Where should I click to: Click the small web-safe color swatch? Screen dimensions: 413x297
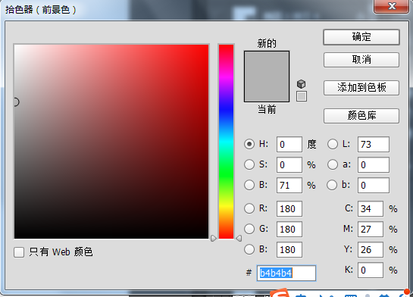tap(302, 96)
